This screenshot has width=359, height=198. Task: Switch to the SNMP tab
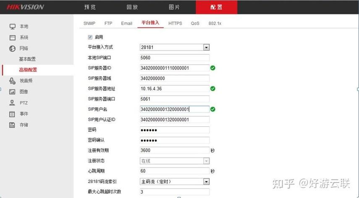(x=89, y=23)
